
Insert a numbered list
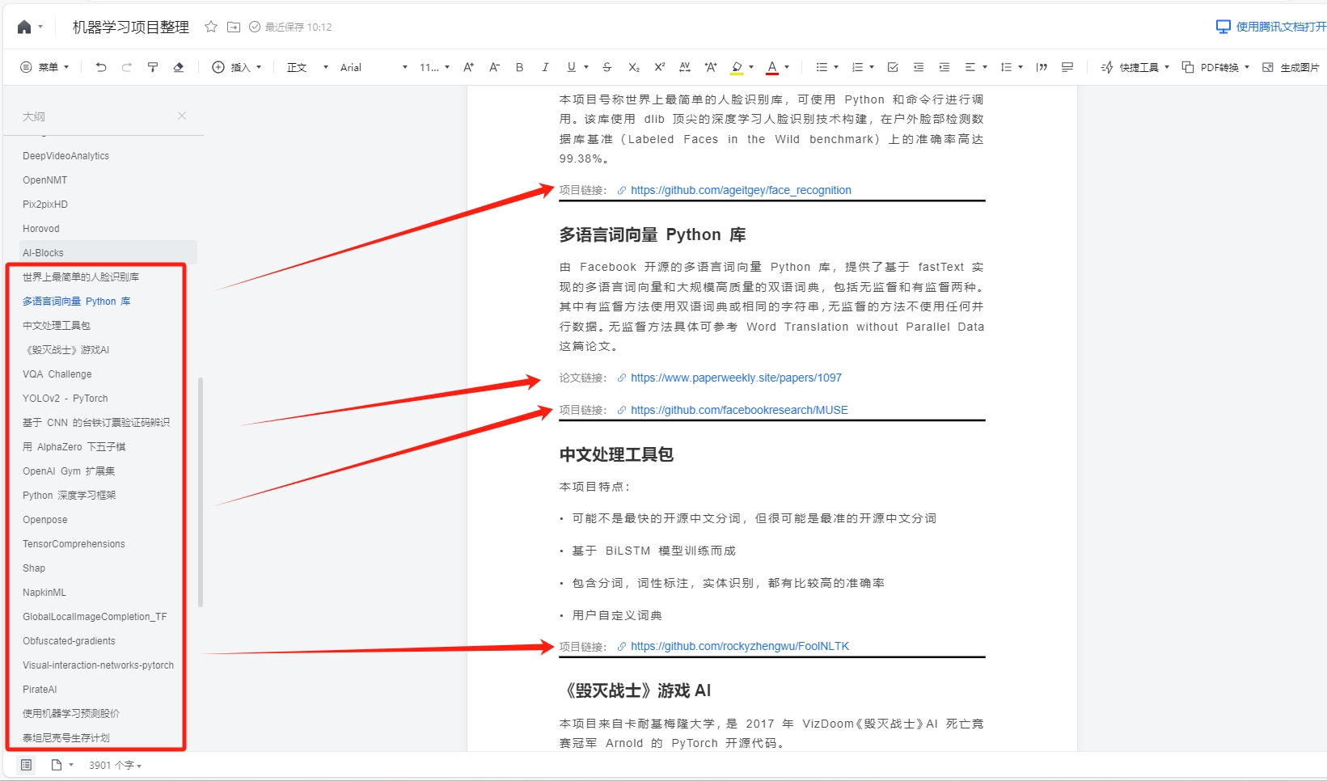click(x=857, y=67)
